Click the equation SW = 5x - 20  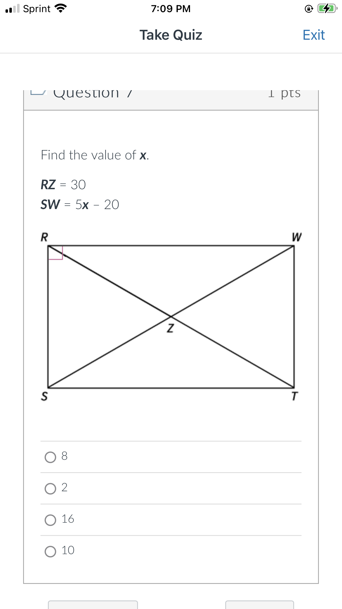coord(79,204)
